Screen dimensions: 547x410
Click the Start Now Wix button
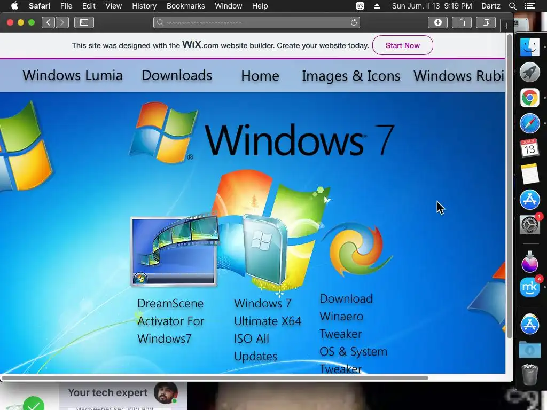tap(403, 45)
